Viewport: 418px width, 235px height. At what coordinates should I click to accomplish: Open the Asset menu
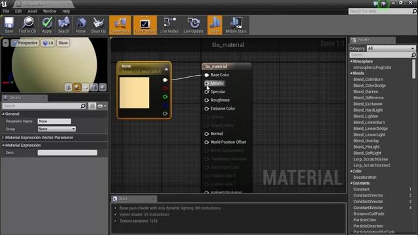pyautogui.click(x=32, y=11)
